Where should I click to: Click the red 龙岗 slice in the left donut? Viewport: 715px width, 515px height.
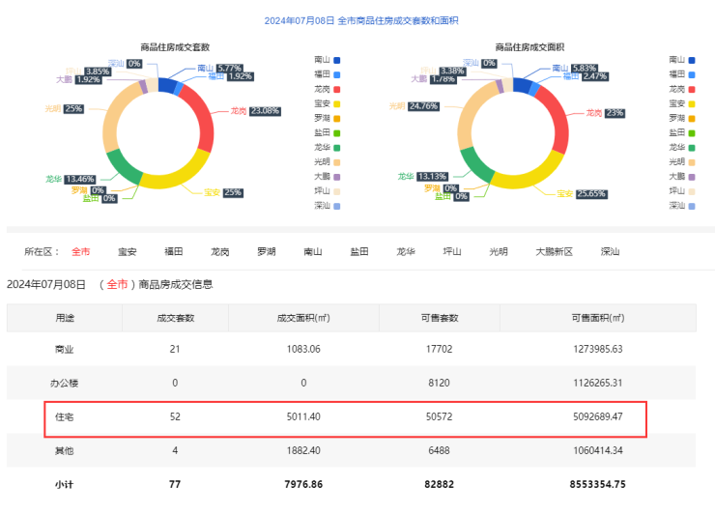pyautogui.click(x=200, y=119)
